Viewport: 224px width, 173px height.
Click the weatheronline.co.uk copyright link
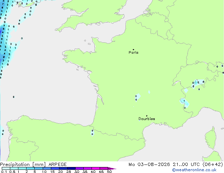pos(194,170)
